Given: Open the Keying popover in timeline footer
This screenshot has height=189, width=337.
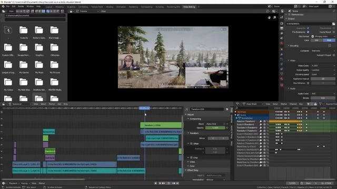Looking at the screenshot, I should coord(25,183).
